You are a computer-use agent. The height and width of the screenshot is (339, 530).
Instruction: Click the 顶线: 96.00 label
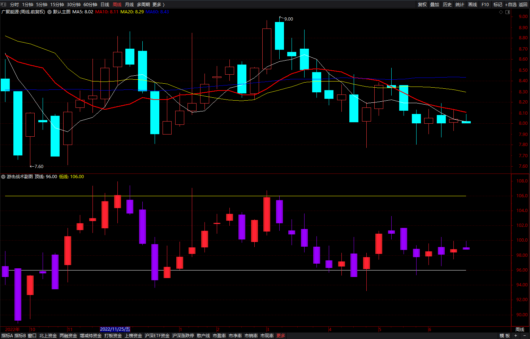(x=46, y=177)
